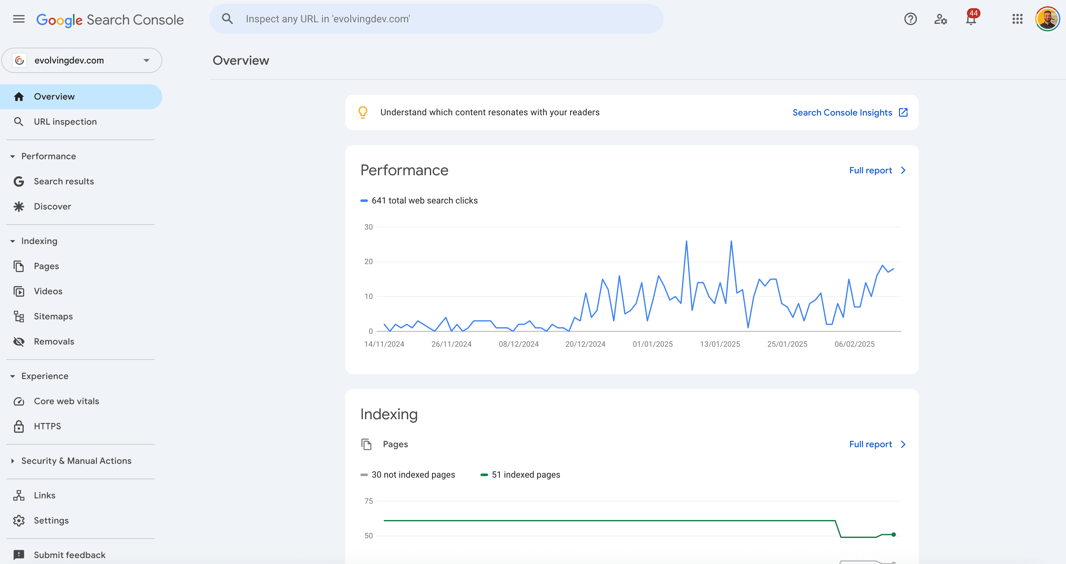Click the URL inspection magnifier icon
The height and width of the screenshot is (564, 1066).
point(19,122)
